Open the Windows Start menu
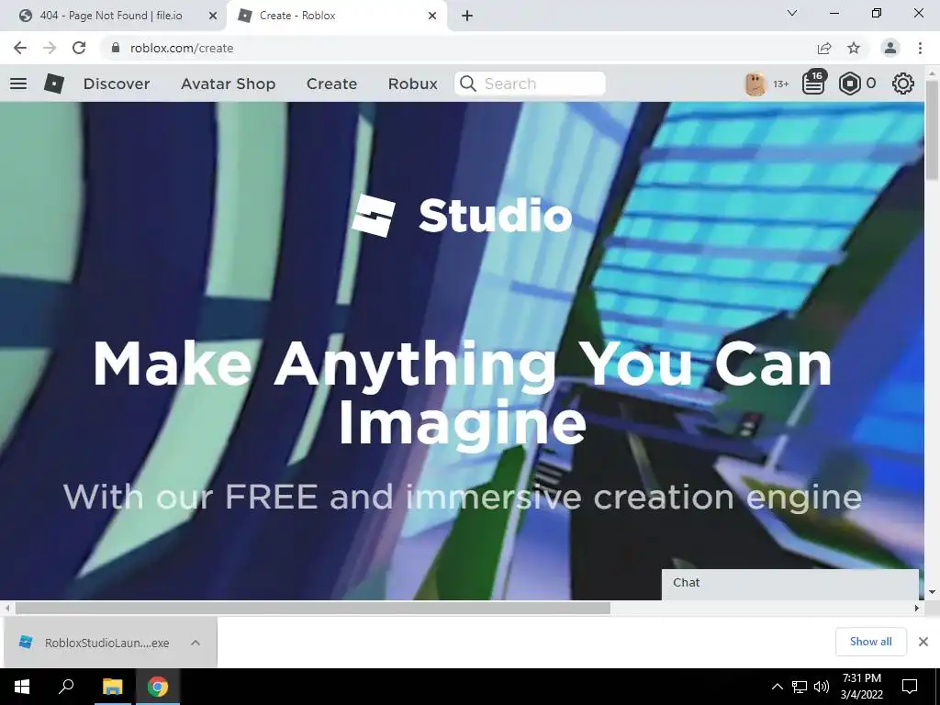 (22, 687)
